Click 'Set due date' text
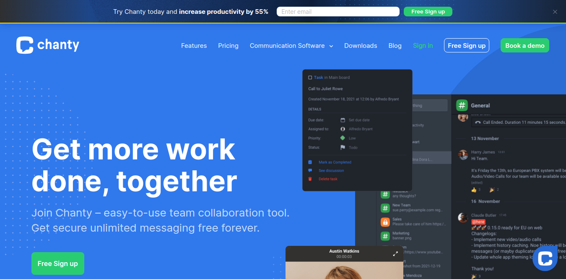Screen dimensions: 566x279 tap(359, 120)
